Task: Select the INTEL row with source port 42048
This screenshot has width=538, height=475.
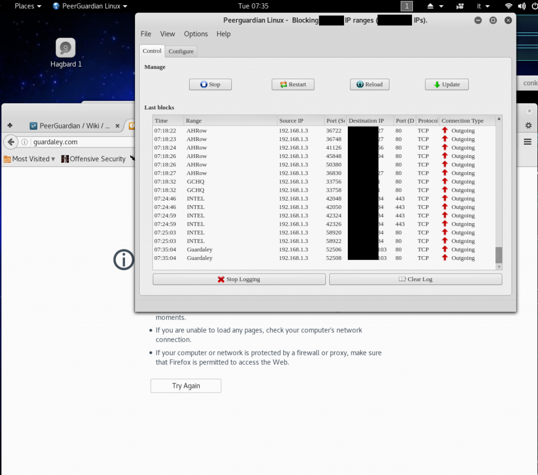Action: pos(324,199)
